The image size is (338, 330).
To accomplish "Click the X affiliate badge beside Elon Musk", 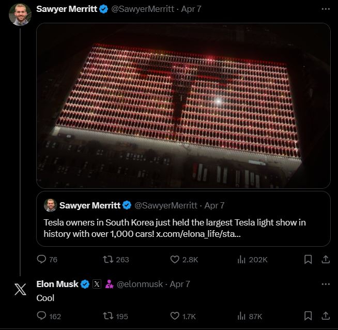I will coord(97,284).
